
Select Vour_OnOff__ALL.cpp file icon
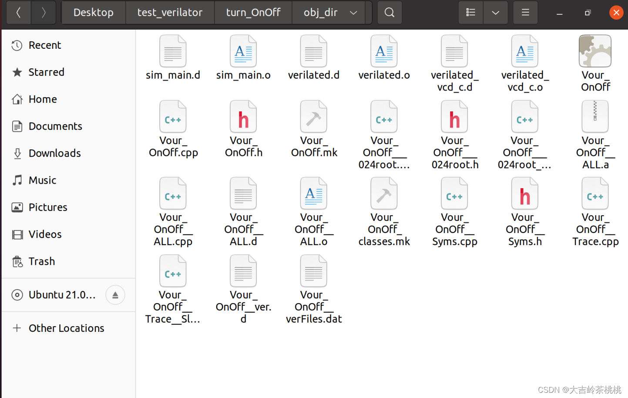click(173, 193)
